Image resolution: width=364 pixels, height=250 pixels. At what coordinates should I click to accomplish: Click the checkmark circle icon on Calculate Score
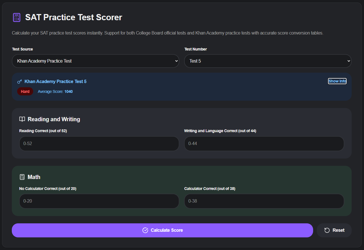(x=145, y=230)
